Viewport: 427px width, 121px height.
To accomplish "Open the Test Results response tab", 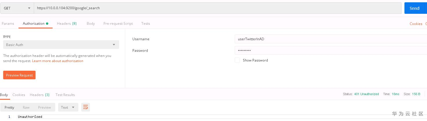I will 65,95.
